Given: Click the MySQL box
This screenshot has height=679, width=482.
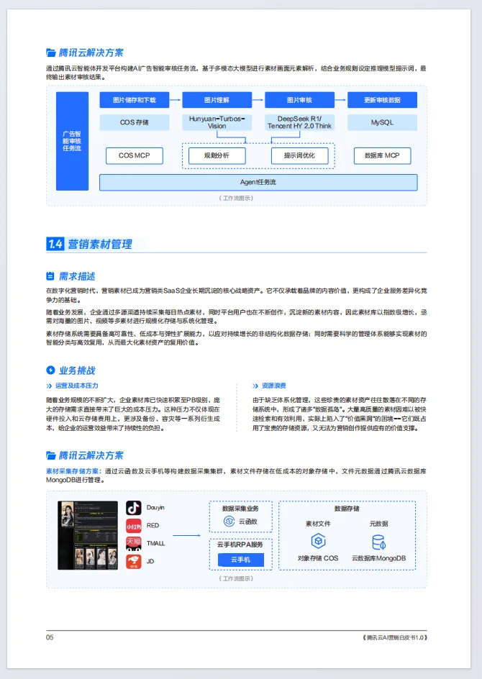Looking at the screenshot, I should pyautogui.click(x=383, y=122).
